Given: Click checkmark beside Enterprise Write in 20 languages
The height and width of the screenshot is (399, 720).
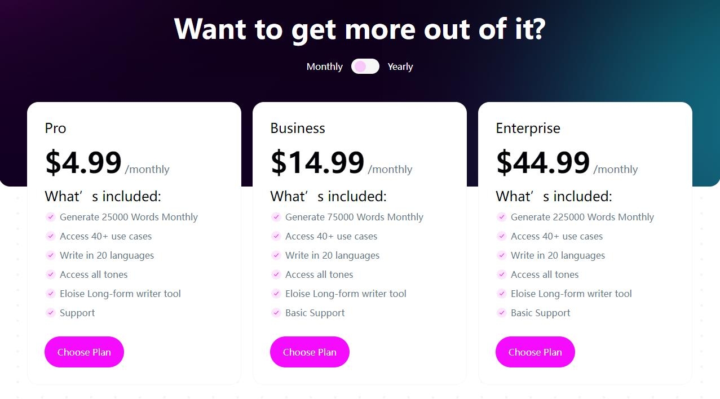Looking at the screenshot, I should point(501,255).
